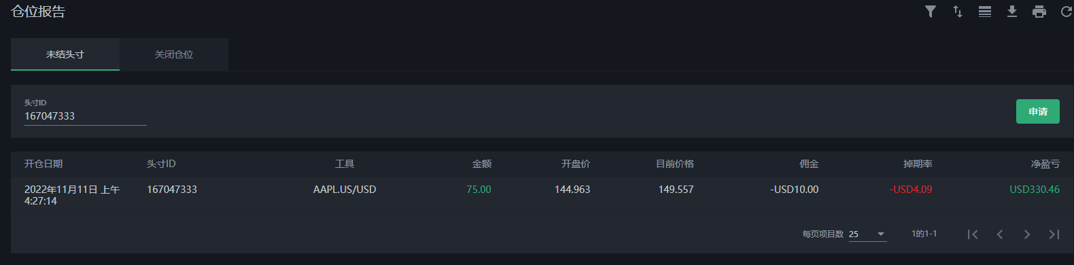Switch to the 未结头寸 tab

pos(65,54)
